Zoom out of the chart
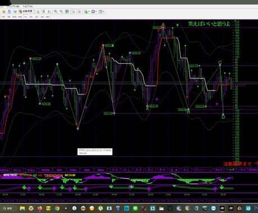258x213 pixels. [x=61, y=12]
